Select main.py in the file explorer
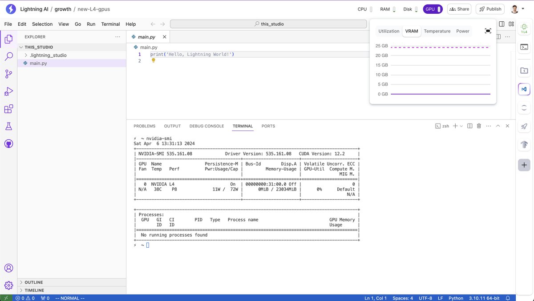Viewport: 534px width, 301px height. [x=71, y=63]
